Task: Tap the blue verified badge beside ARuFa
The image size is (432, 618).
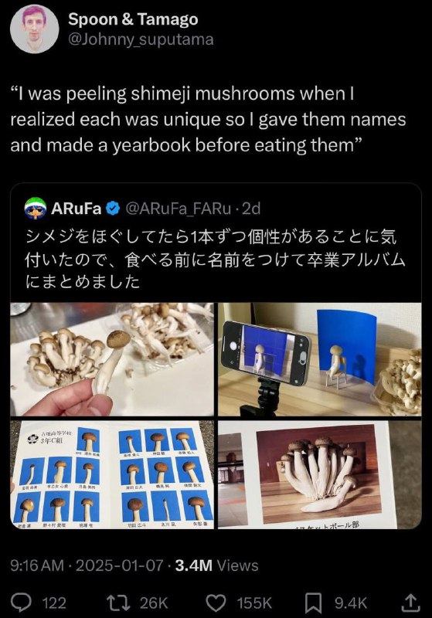Action: coord(114,209)
